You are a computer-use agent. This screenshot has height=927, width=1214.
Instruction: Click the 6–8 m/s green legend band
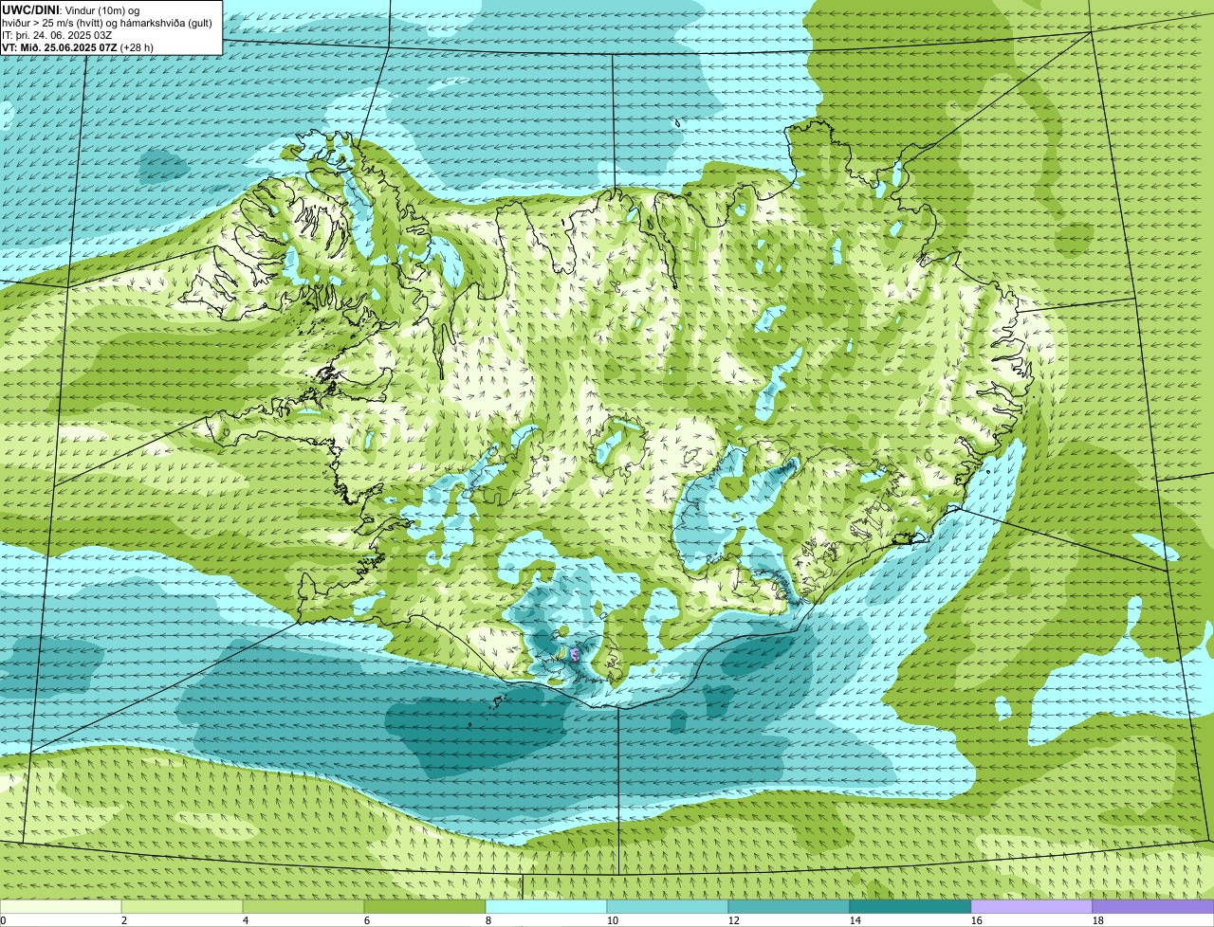pyautogui.click(x=425, y=907)
